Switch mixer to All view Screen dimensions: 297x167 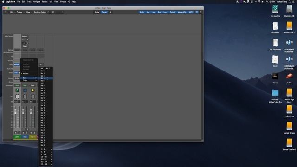coord(110,12)
